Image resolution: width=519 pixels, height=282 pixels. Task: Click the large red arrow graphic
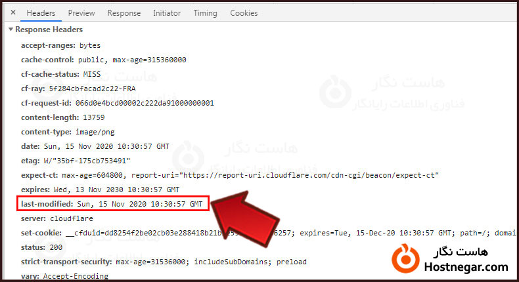pos(245,219)
